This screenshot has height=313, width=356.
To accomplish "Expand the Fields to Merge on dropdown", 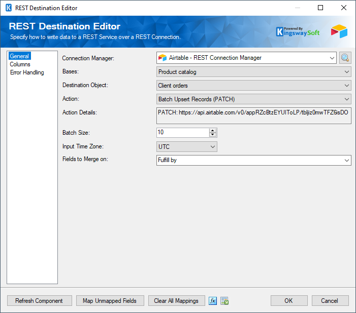I will [x=253, y=160].
